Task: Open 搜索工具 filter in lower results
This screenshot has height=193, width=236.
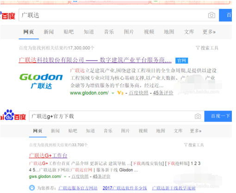Action: (194, 145)
